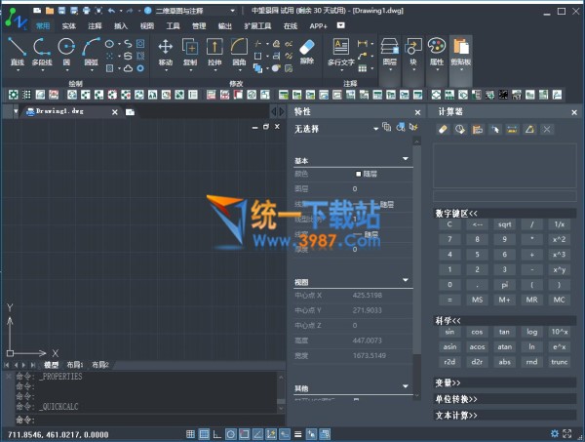Toggle snap mode in status bar
The width and height of the screenshot is (585, 442).
(190, 434)
